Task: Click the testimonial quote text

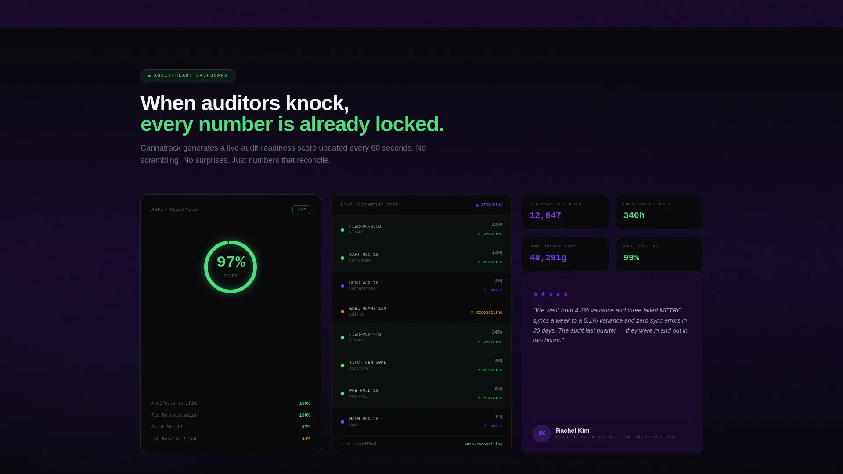Action: click(x=611, y=326)
